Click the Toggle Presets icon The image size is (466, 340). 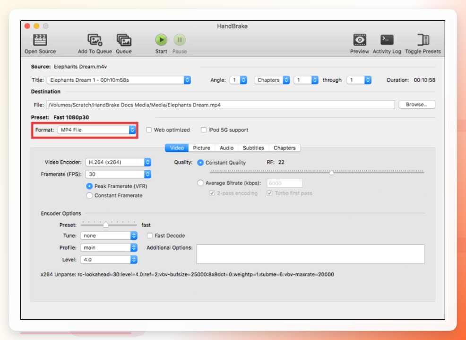tap(423, 40)
